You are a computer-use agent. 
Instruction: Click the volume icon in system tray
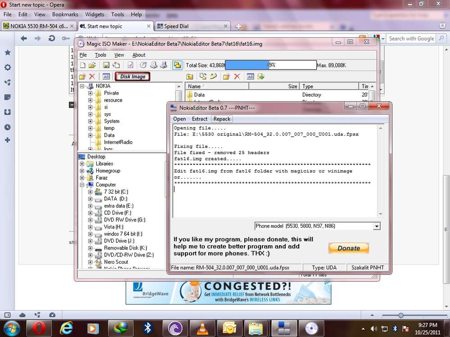tap(373, 329)
